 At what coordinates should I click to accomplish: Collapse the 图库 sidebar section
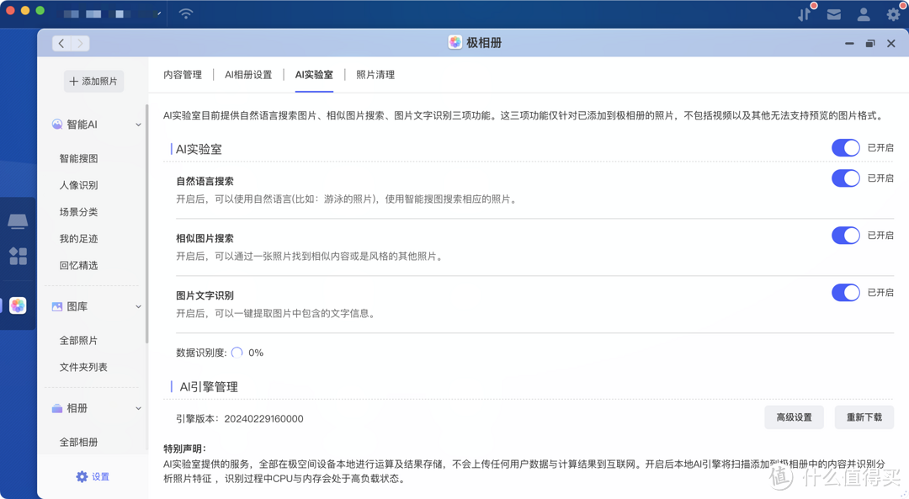coord(138,306)
